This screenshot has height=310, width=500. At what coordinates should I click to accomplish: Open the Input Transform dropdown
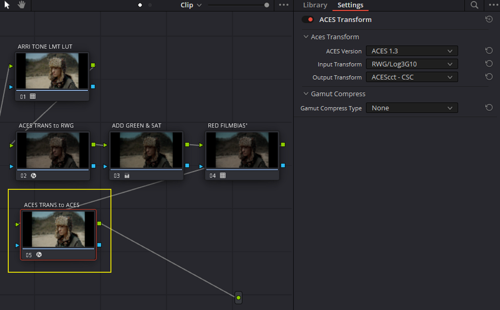[412, 64]
